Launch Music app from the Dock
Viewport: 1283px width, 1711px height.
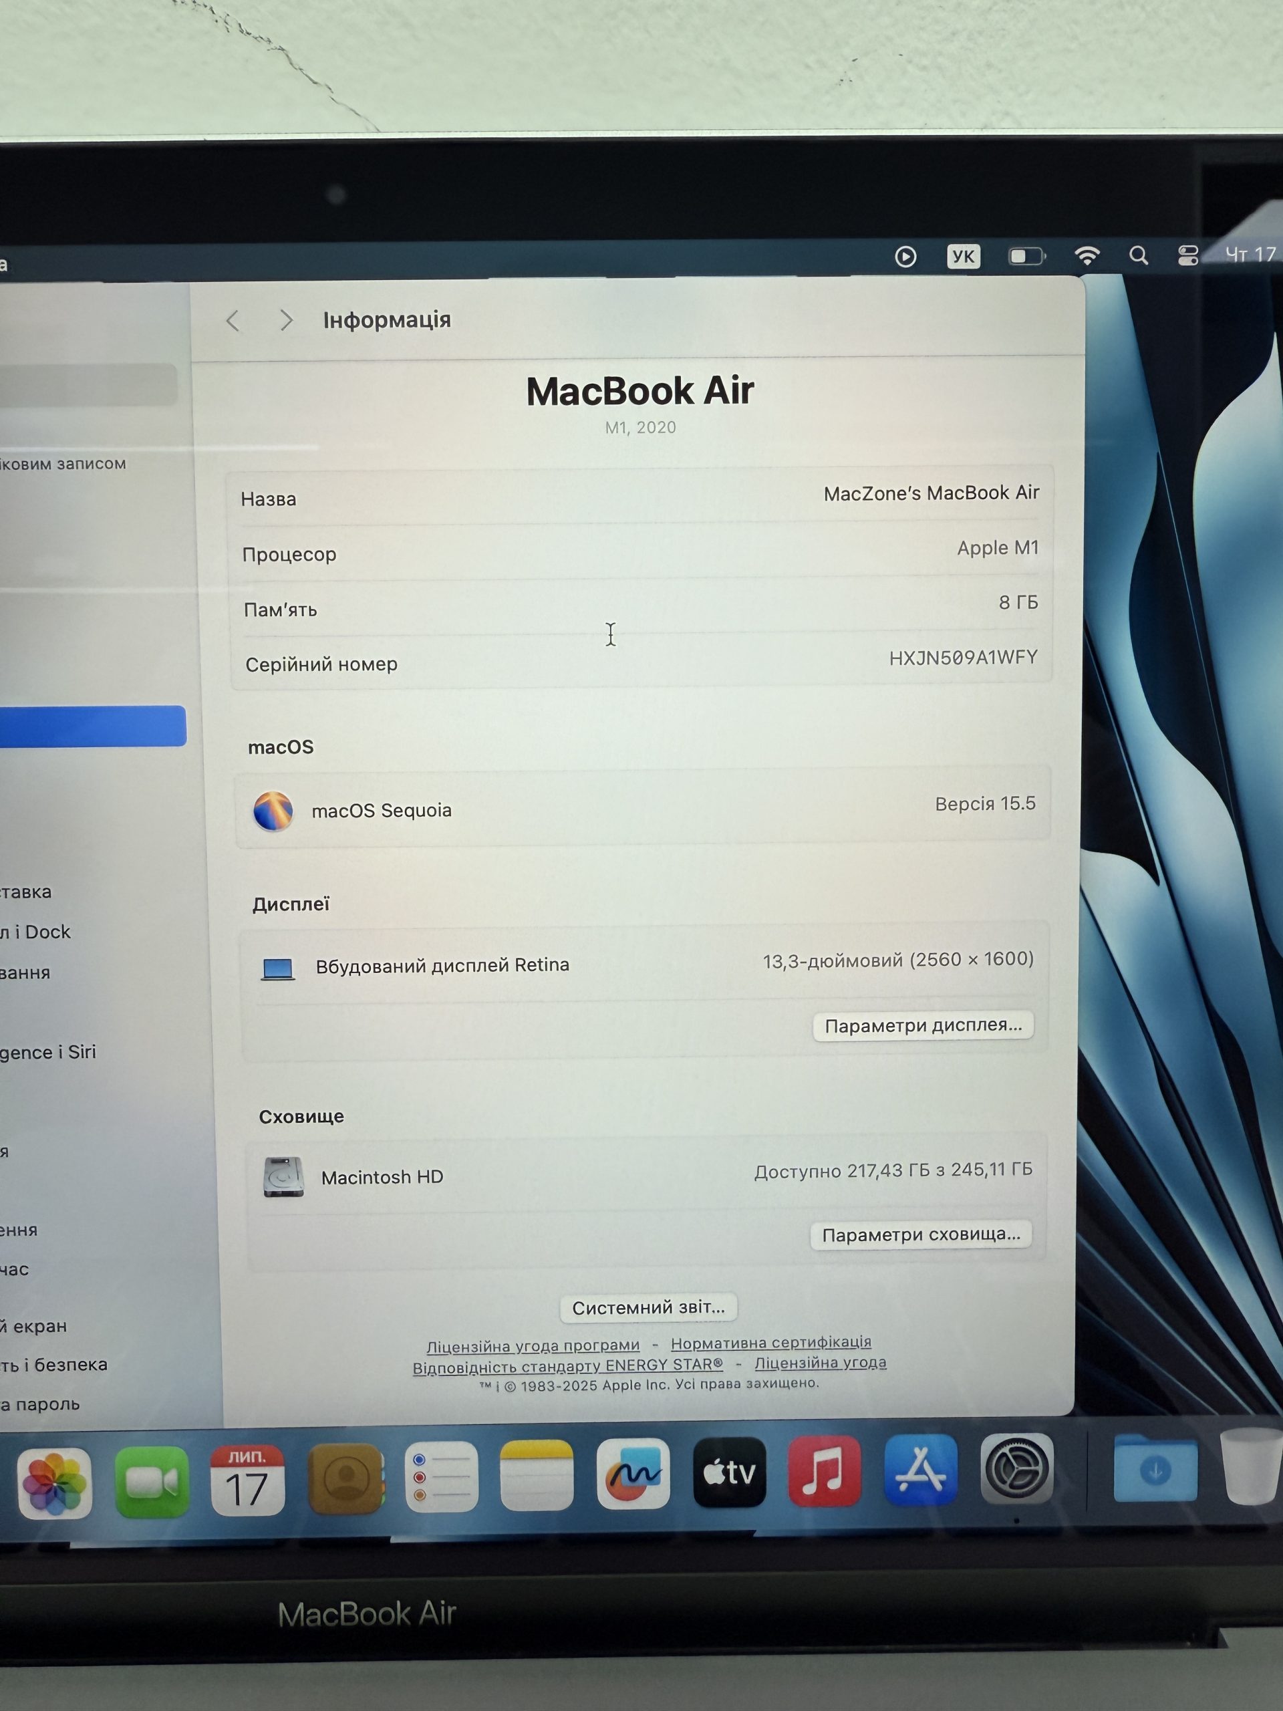coord(825,1470)
